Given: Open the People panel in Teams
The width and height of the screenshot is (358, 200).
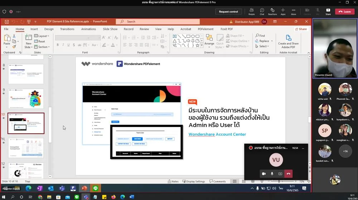Looking at the screenshot, I should [x=251, y=12].
